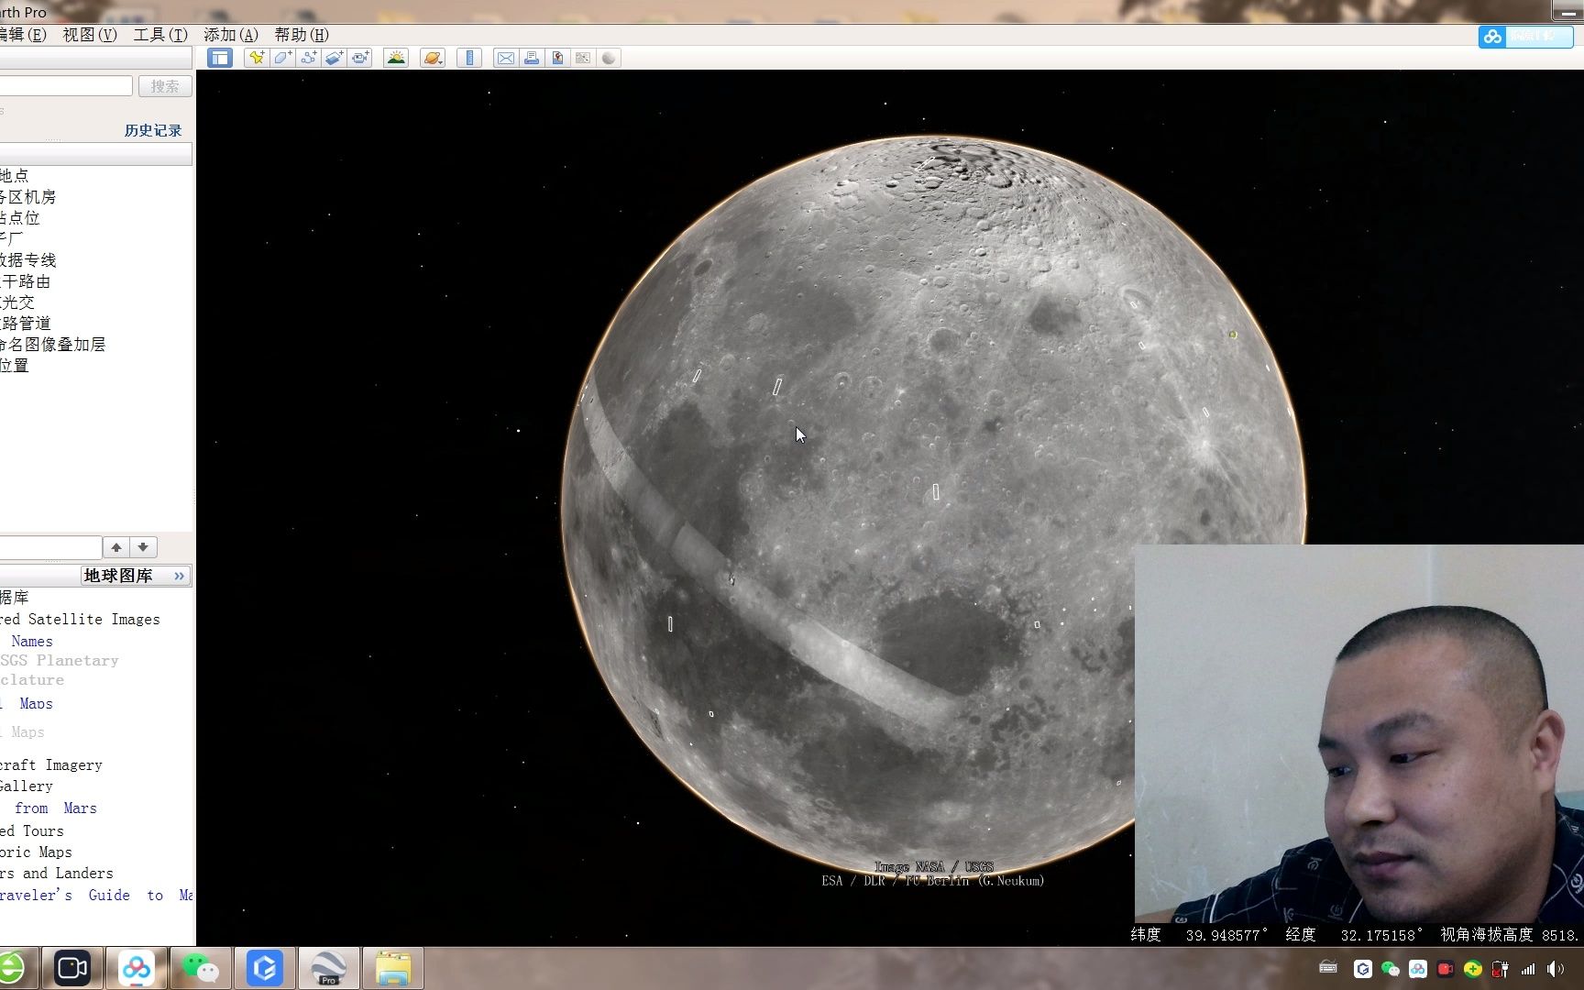Select the 路管道 places item
This screenshot has width=1584, height=990.
26,324
